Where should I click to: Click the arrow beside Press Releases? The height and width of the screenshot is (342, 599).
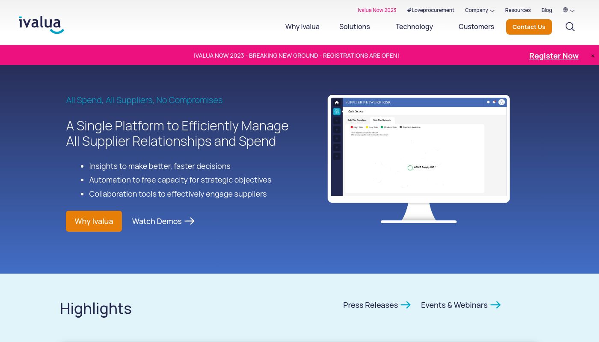click(406, 305)
